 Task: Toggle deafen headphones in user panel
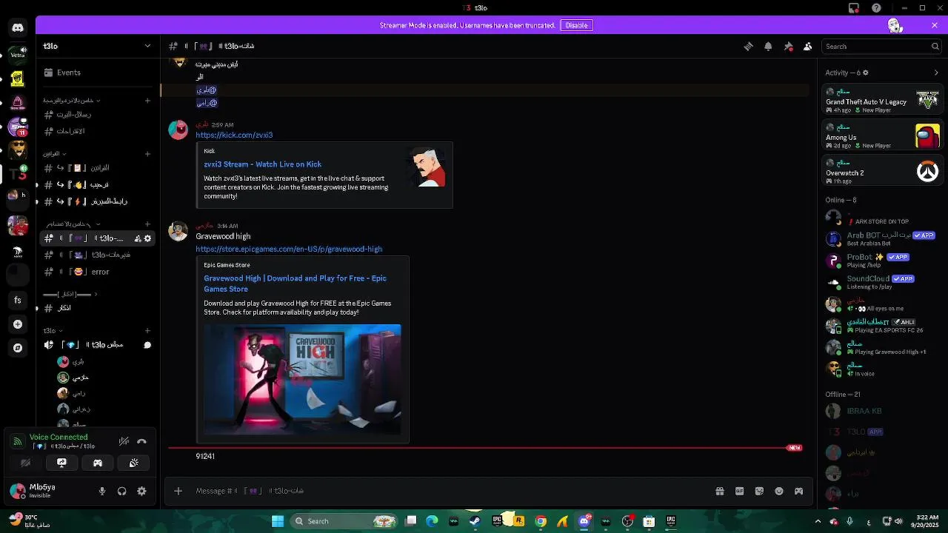pyautogui.click(x=121, y=491)
